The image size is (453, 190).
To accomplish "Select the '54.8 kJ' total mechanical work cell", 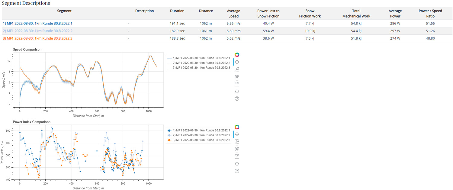I will (x=356, y=23).
